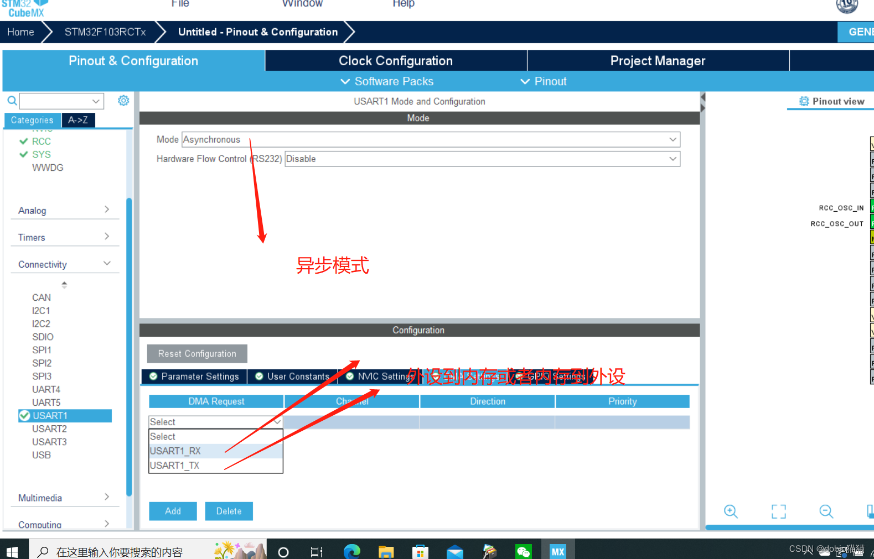Viewport: 874px width, 559px height.
Task: Click the Reset Configuration button
Action: (197, 354)
